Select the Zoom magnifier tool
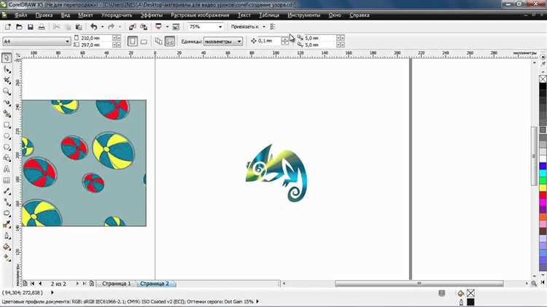This screenshot has width=547, height=307. pos(7,91)
